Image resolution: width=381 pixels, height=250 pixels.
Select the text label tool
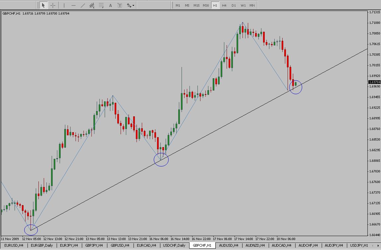tap(120, 5)
